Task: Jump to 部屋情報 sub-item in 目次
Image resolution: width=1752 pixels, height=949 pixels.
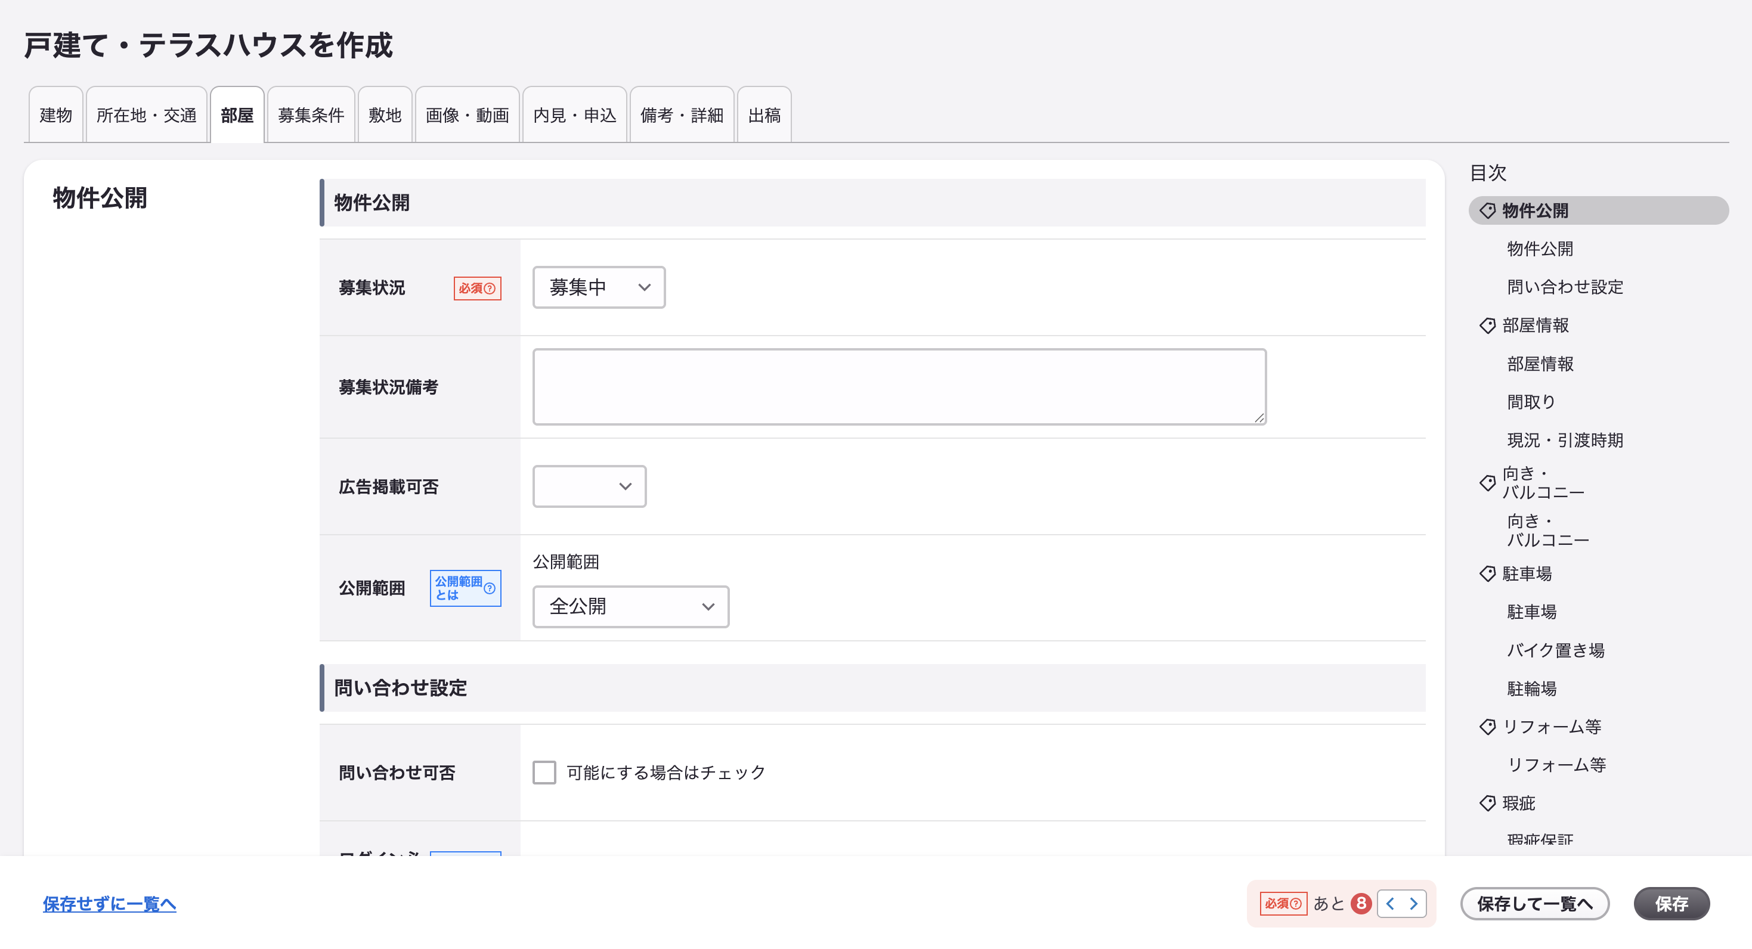Action: coord(1540,364)
